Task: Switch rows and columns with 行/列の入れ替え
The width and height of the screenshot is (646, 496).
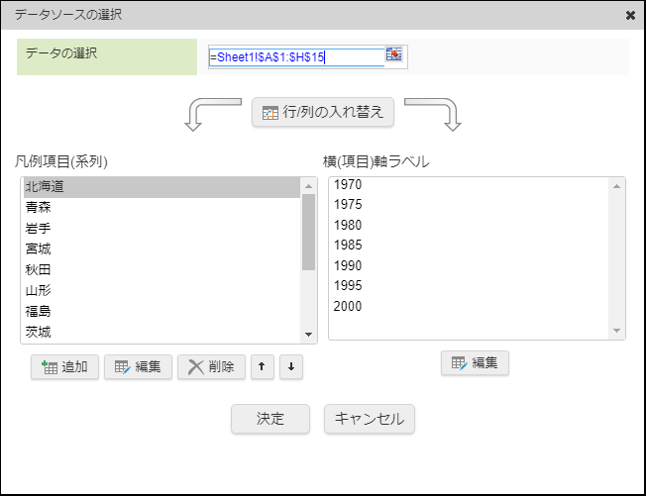Action: click(323, 112)
